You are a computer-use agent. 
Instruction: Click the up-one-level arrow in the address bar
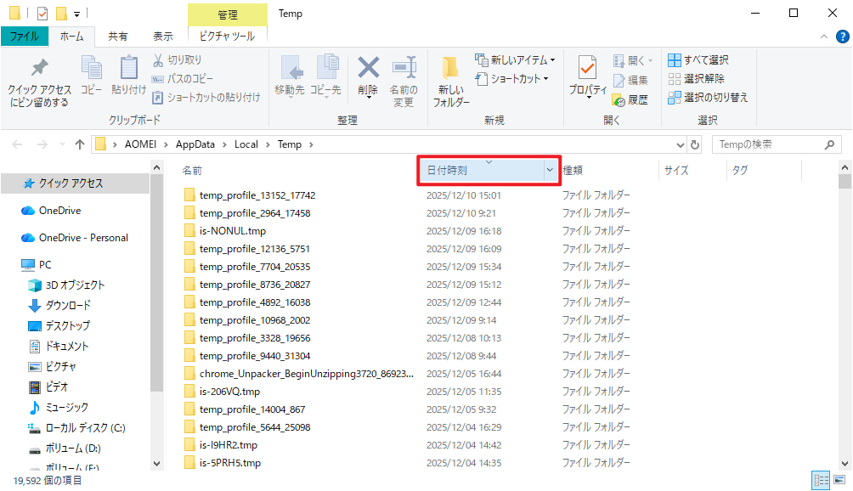pos(80,144)
